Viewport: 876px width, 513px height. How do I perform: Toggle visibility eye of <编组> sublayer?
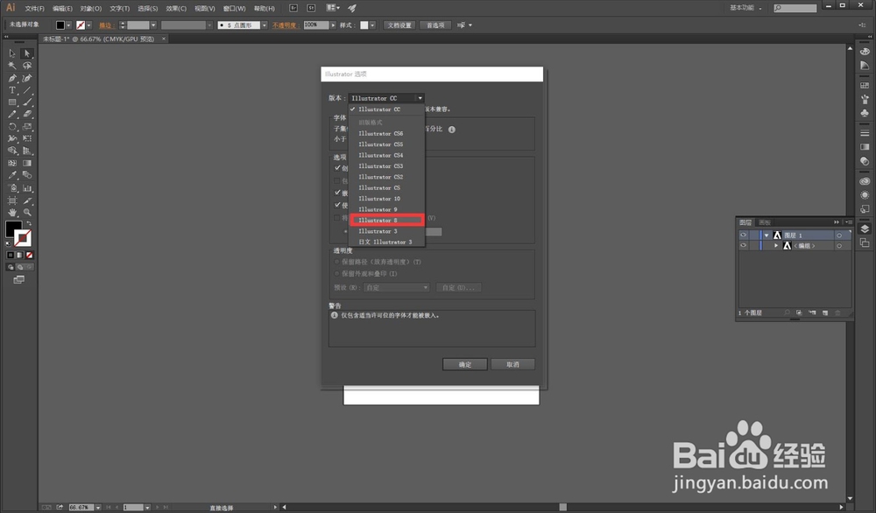click(x=743, y=246)
